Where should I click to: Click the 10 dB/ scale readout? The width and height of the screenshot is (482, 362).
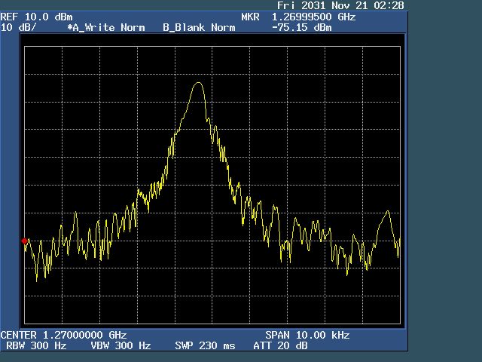pos(18,27)
